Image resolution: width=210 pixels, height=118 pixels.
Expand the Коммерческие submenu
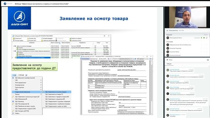(x=27, y=85)
